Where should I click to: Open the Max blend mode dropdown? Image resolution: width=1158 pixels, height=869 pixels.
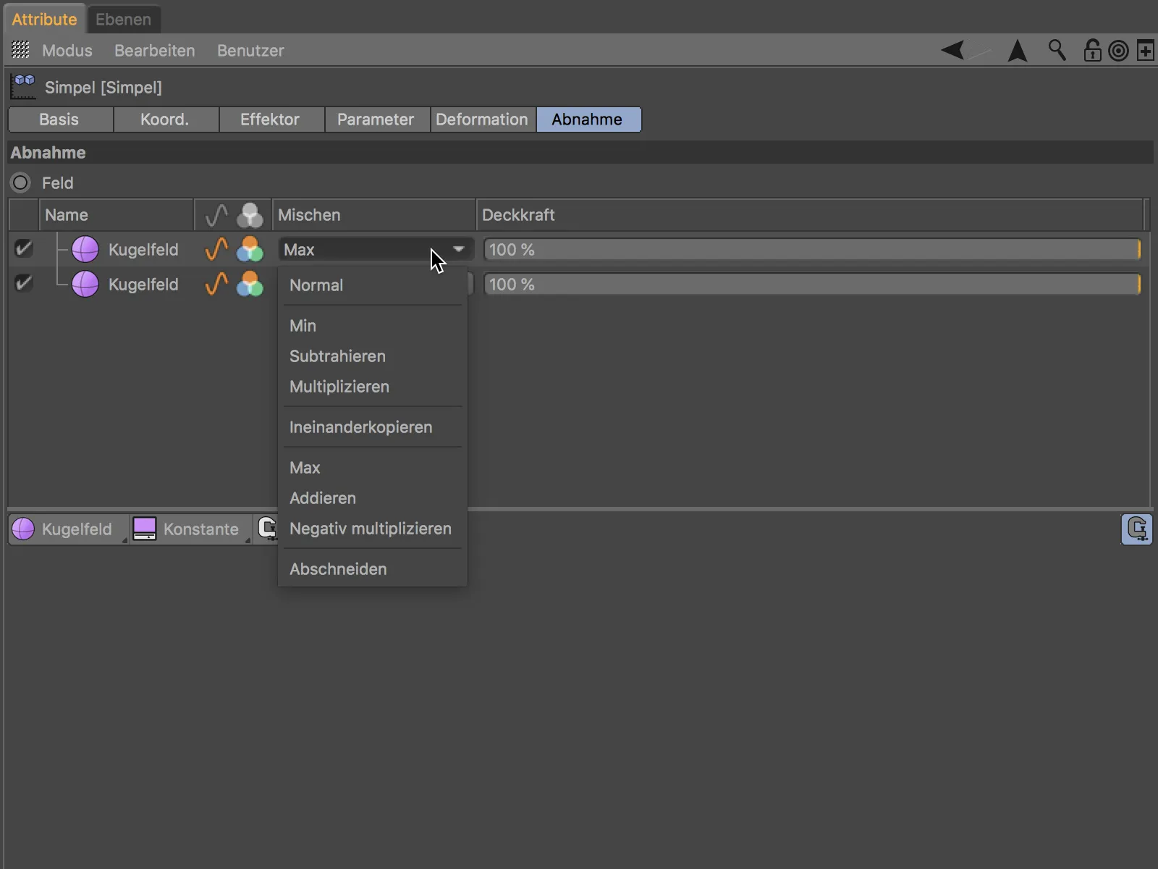[376, 249]
